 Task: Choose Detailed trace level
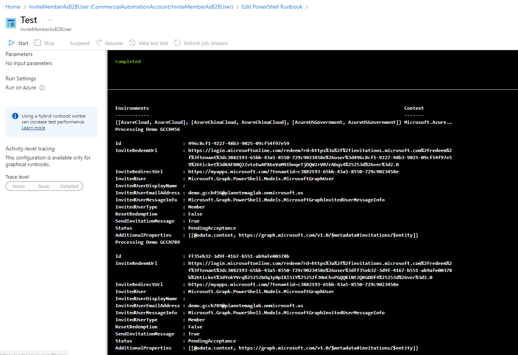[69, 186]
